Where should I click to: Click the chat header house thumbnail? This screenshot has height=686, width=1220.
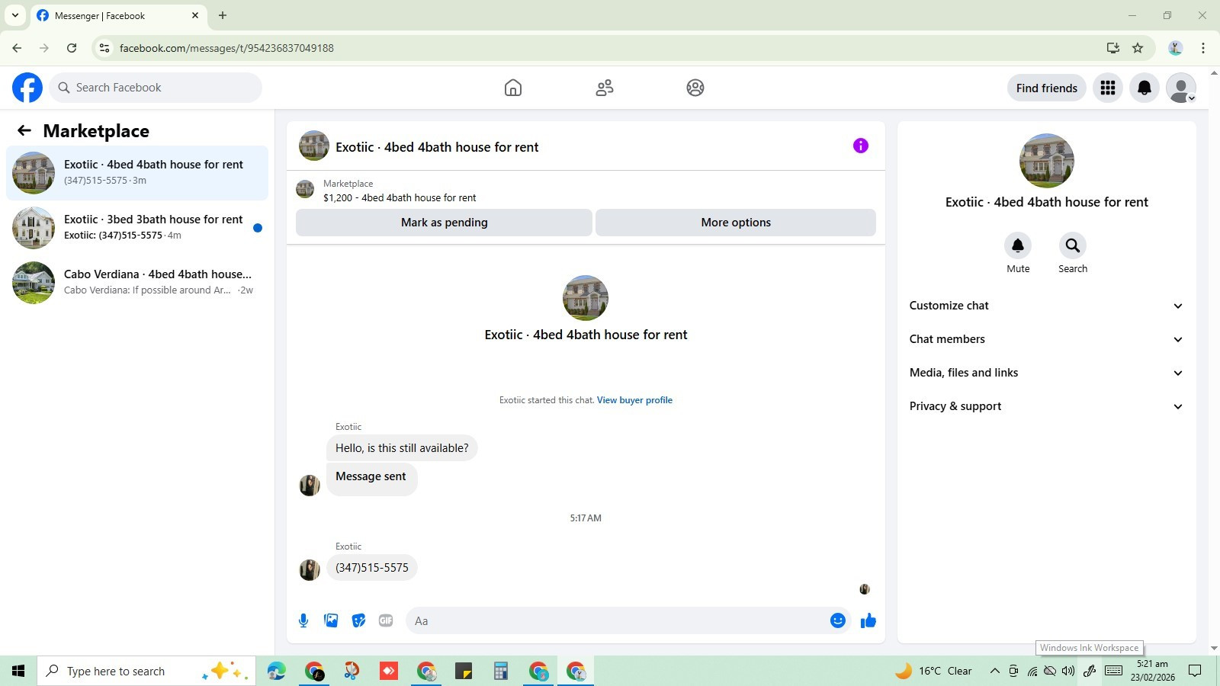[x=314, y=146]
